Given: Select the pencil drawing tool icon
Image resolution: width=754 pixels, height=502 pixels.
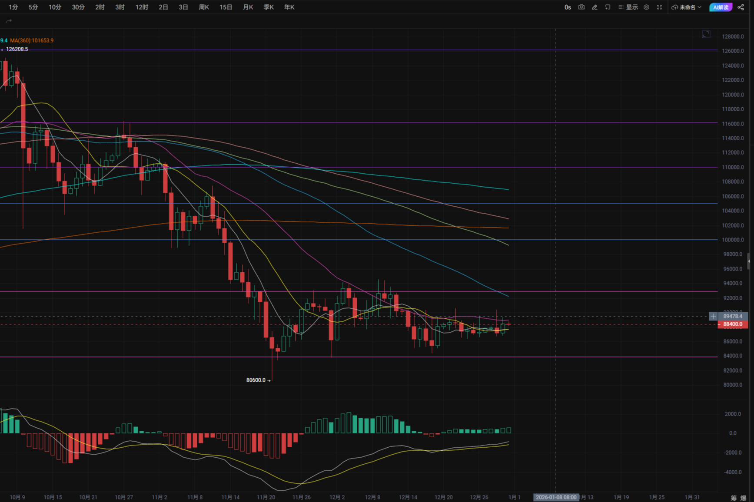Looking at the screenshot, I should pos(595,7).
